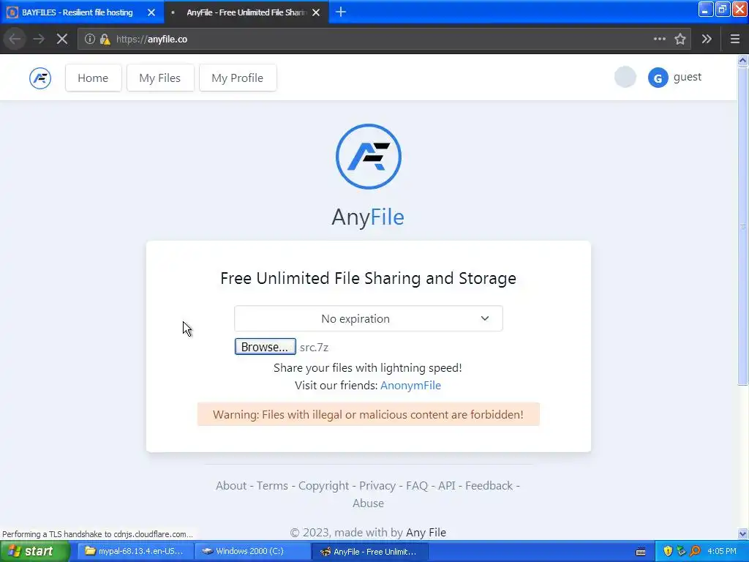Click the Browse... file button

point(265,347)
